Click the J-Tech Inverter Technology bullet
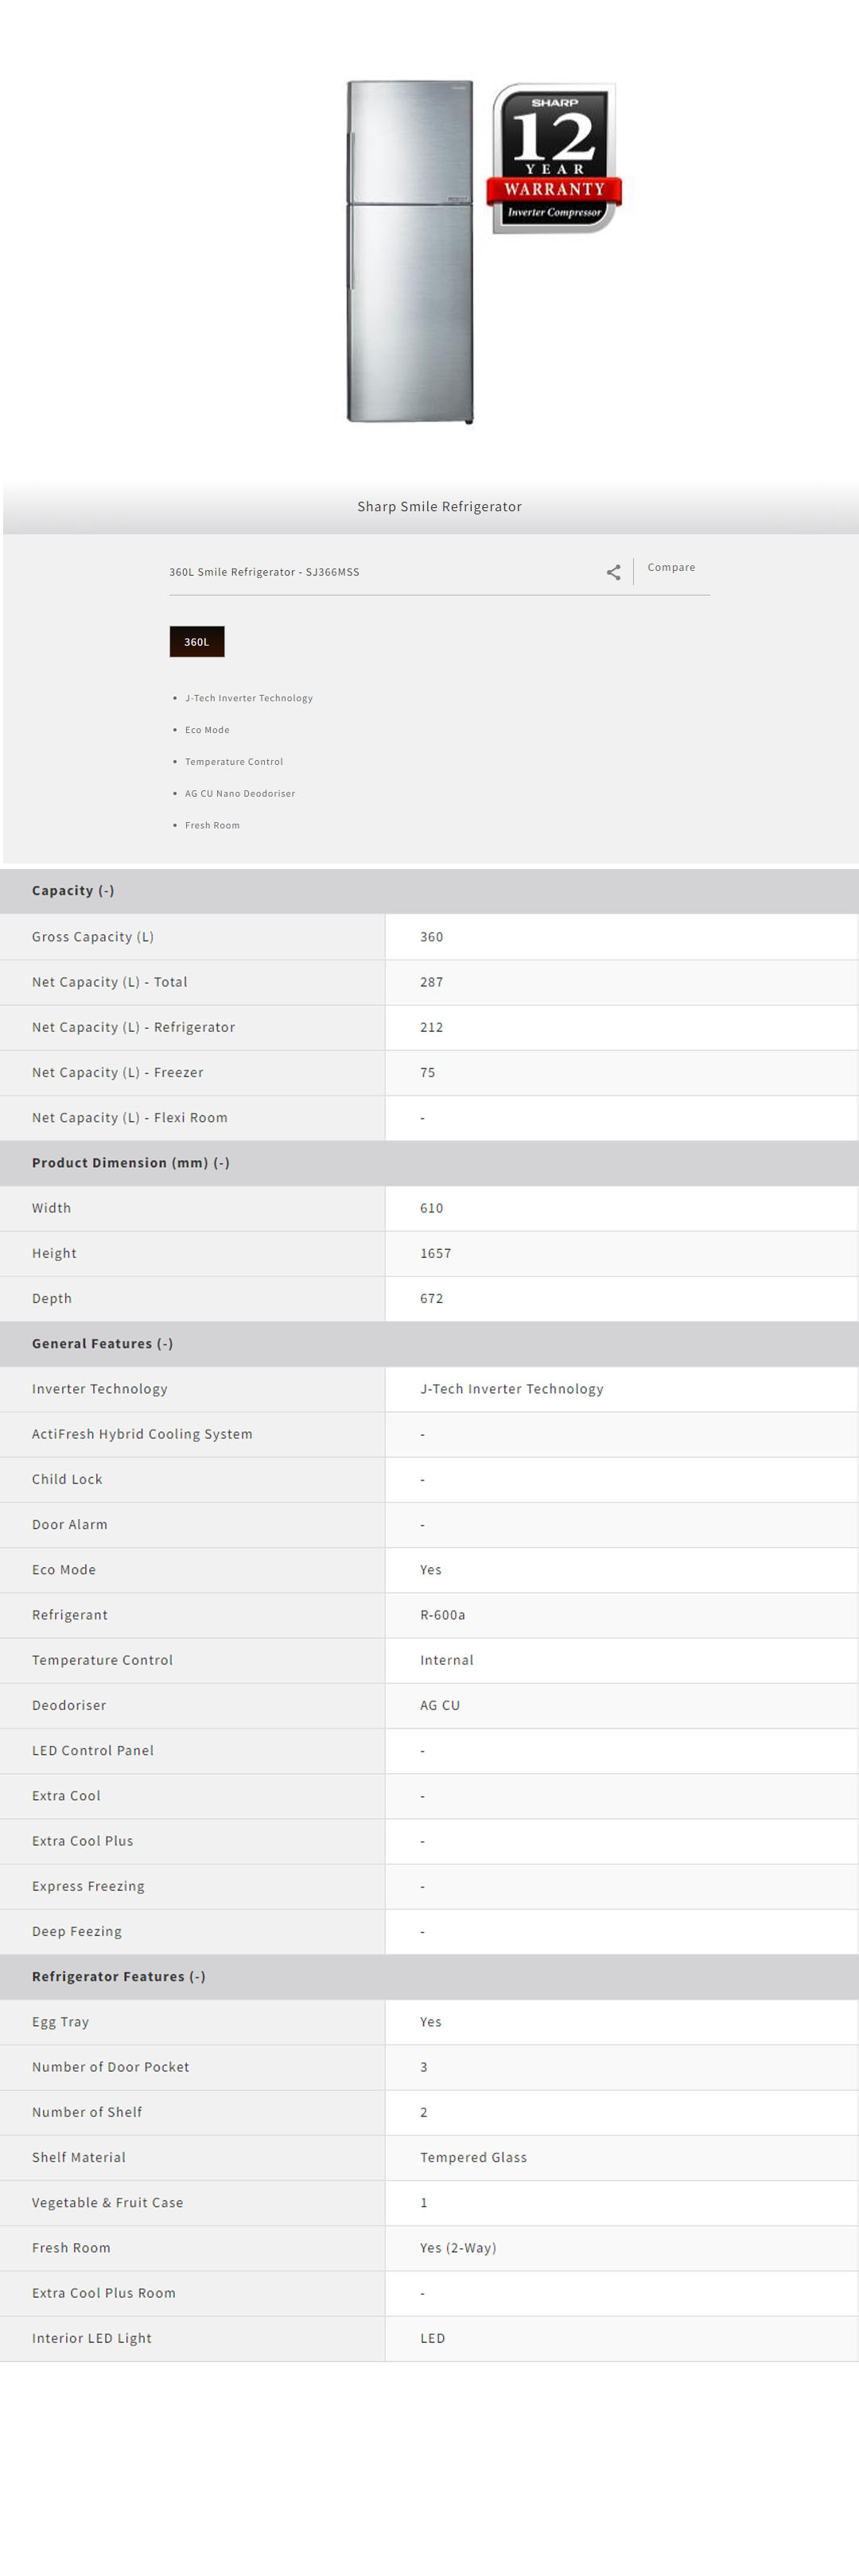 coord(248,698)
